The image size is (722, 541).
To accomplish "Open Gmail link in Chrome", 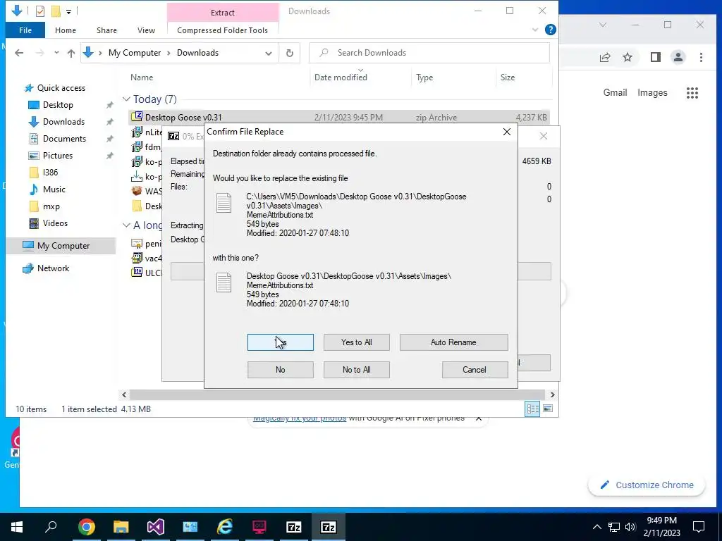I will (x=615, y=92).
